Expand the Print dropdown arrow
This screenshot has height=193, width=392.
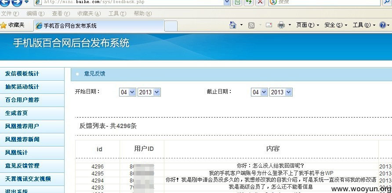[x=290, y=25]
